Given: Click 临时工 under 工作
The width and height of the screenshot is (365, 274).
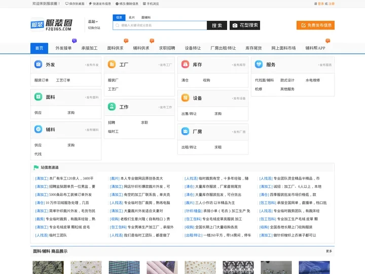Looking at the screenshot, I should (113, 131).
